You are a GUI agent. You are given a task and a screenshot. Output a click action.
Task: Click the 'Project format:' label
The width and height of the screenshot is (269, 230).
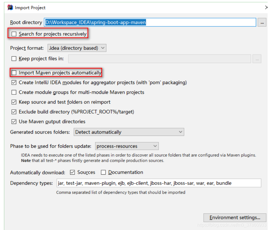click(27, 48)
